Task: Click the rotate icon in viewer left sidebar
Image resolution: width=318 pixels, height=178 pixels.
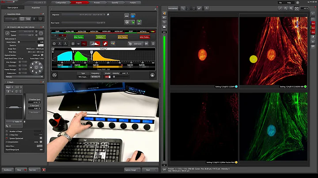Action: (164, 22)
